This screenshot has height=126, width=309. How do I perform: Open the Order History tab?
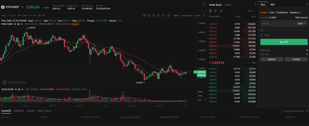44,111
